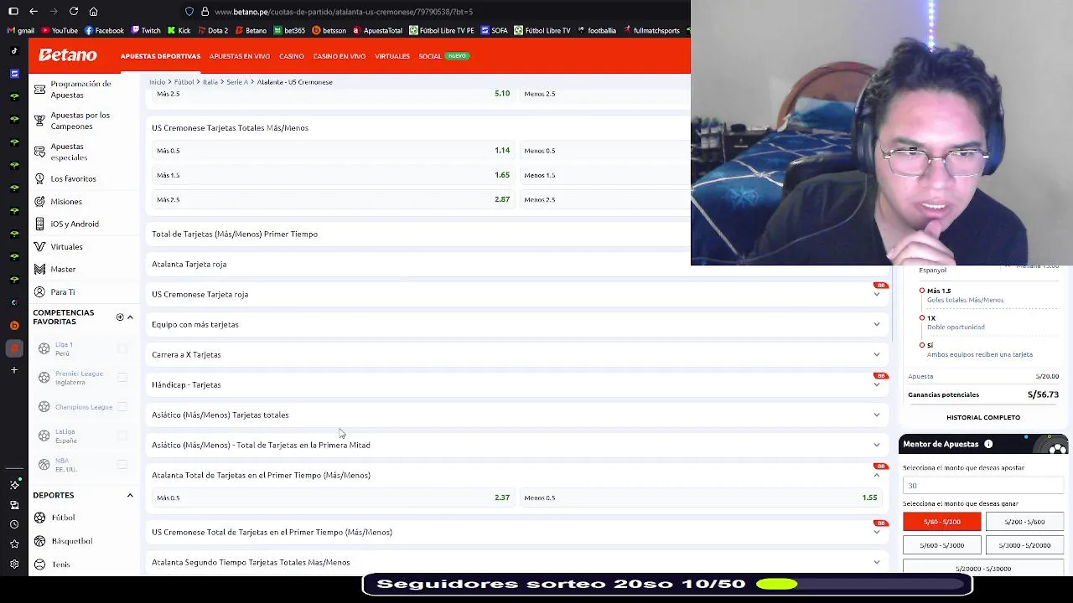The height and width of the screenshot is (603, 1073).
Task: Add a favorite competition with plus icon
Action: pyautogui.click(x=120, y=317)
